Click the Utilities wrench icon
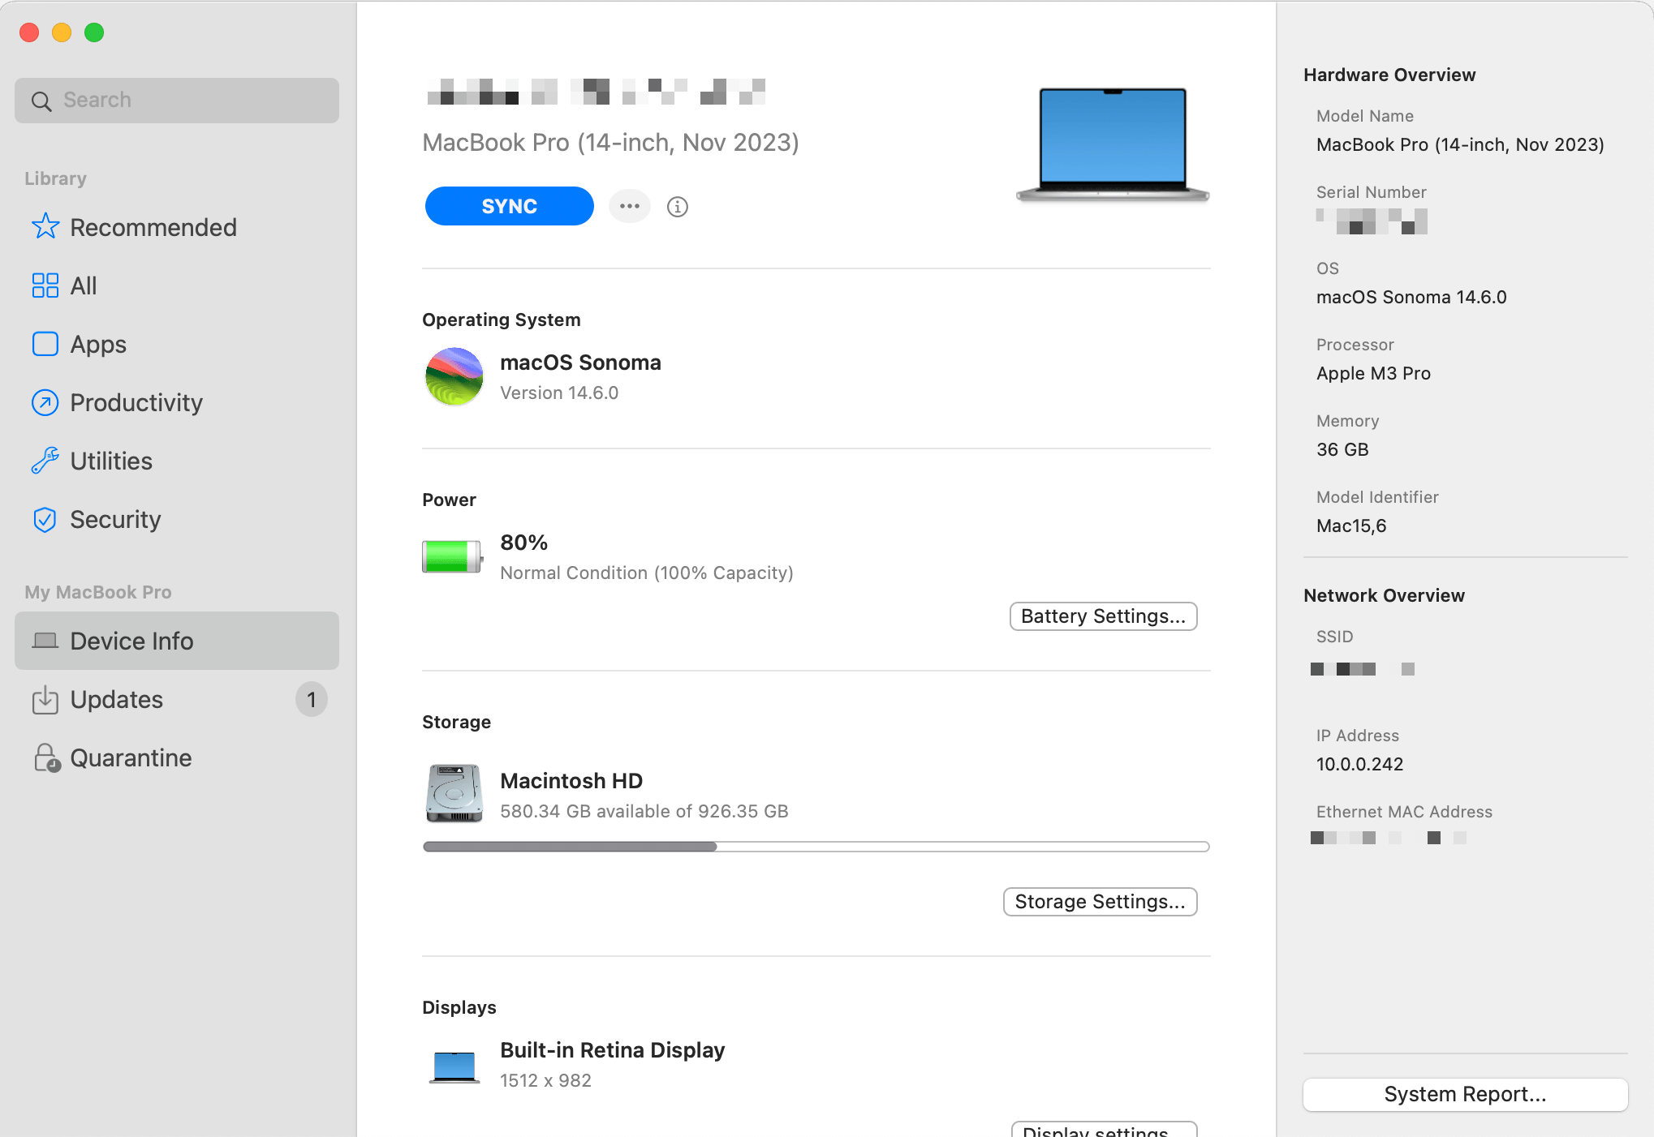The width and height of the screenshot is (1654, 1137). [45, 461]
